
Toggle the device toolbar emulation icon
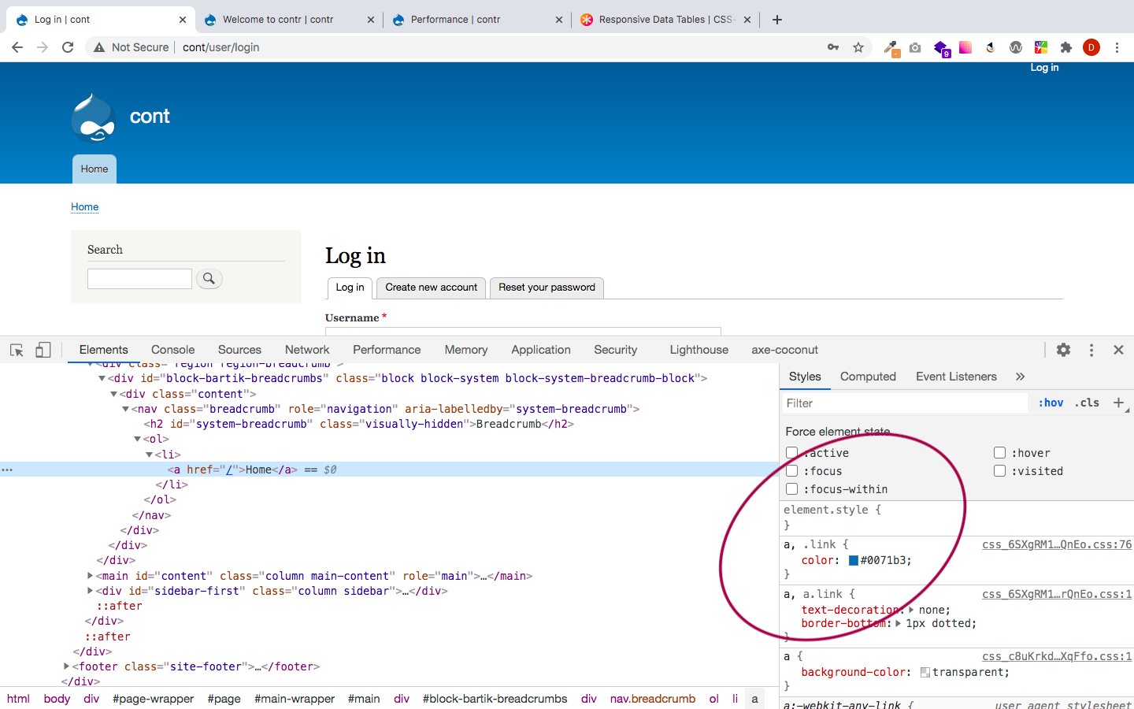[43, 350]
